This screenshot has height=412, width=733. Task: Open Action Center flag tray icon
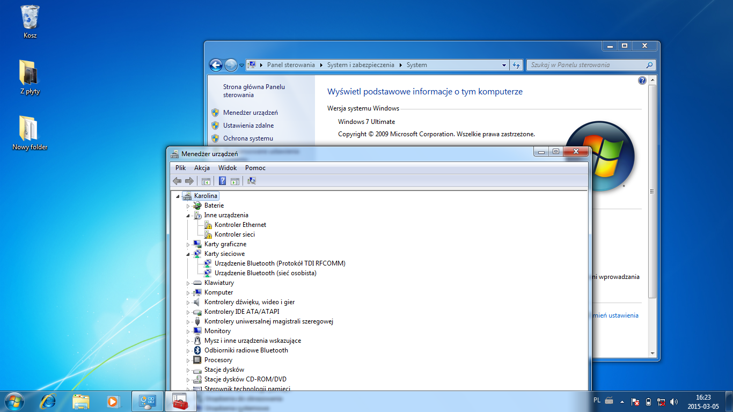coord(635,401)
